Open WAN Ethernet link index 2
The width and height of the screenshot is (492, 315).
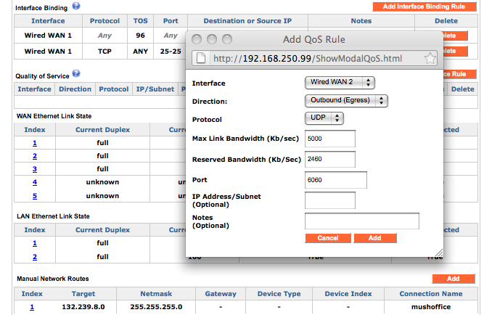point(35,156)
